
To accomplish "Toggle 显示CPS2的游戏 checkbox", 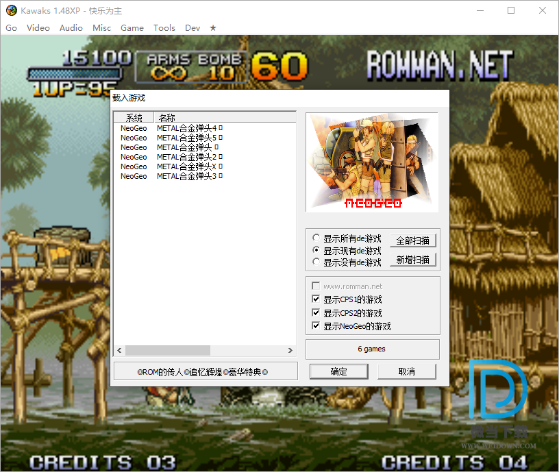I will pyautogui.click(x=347, y=313).
